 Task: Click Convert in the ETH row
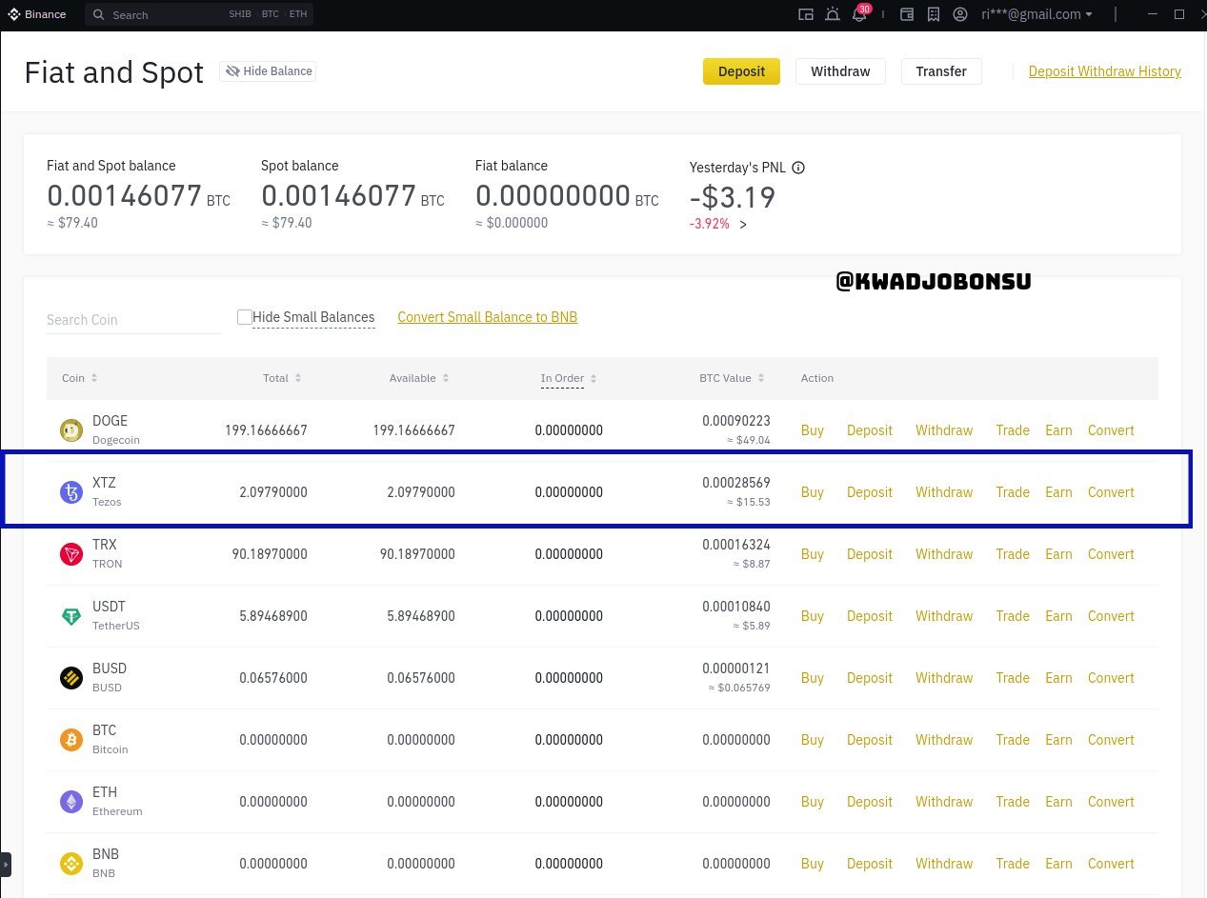tap(1111, 802)
